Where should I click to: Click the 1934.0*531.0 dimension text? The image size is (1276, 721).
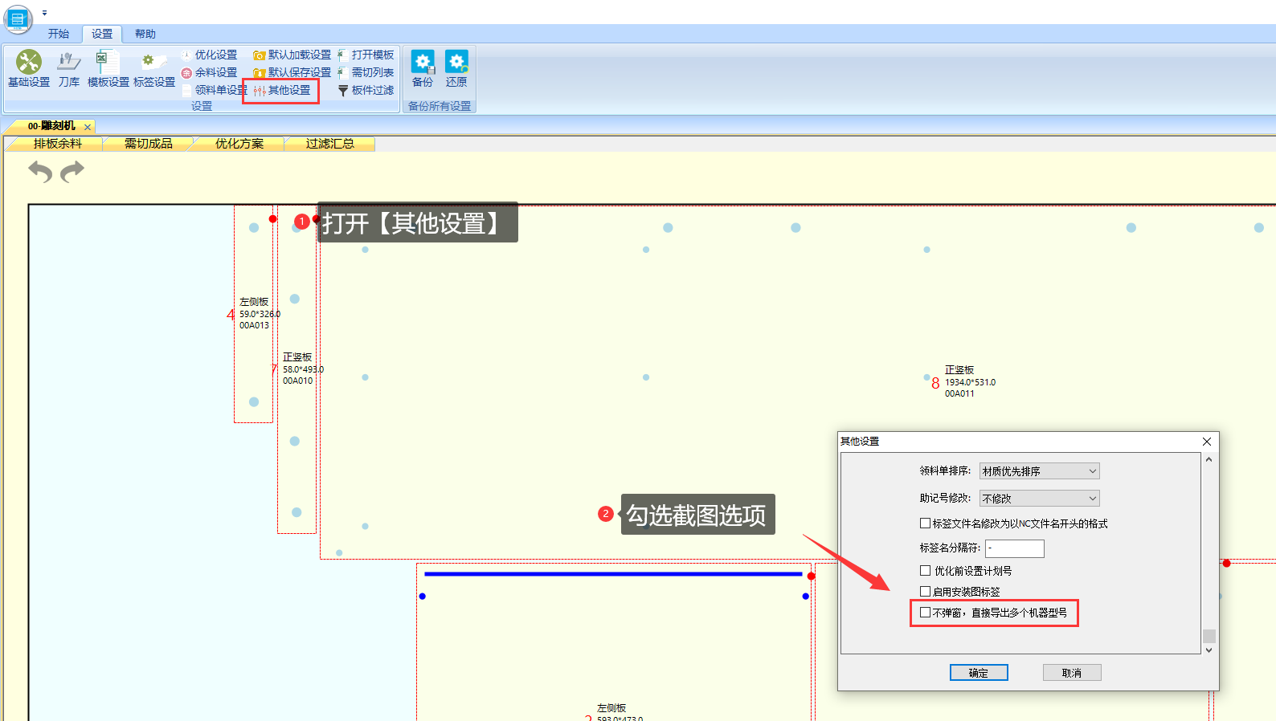[970, 382]
